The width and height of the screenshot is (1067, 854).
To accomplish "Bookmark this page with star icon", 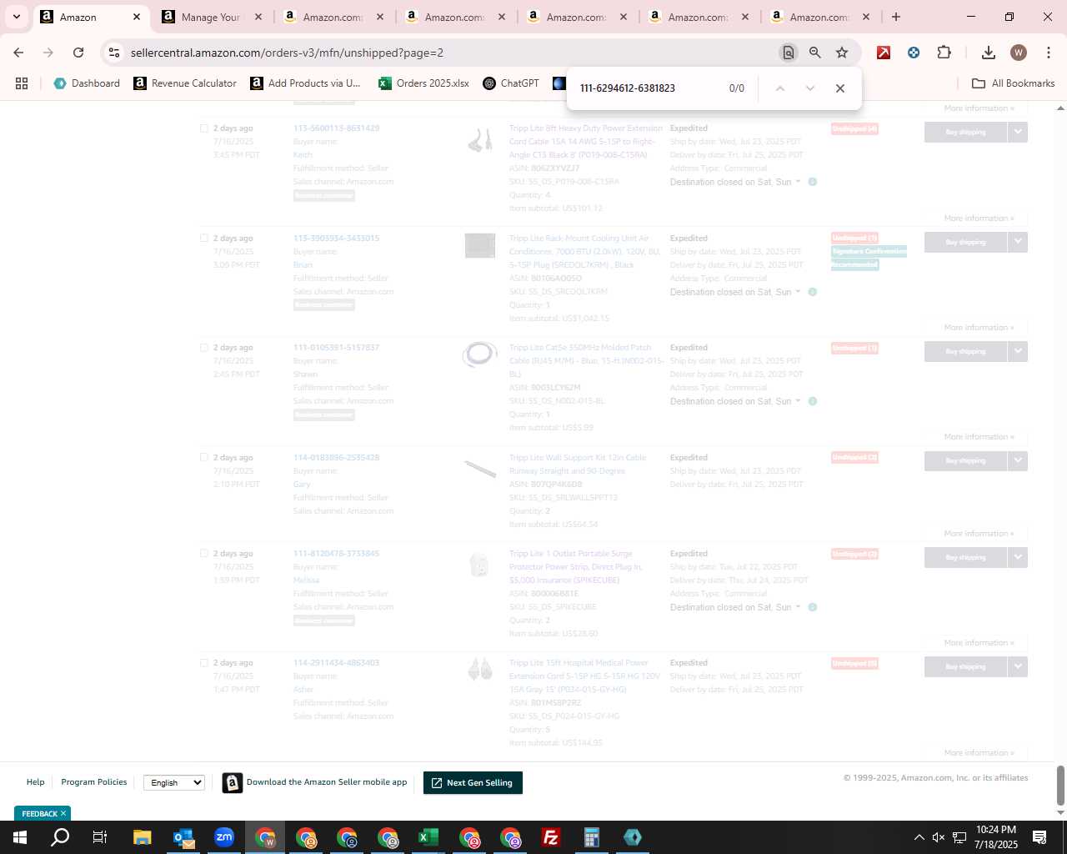I will (842, 53).
